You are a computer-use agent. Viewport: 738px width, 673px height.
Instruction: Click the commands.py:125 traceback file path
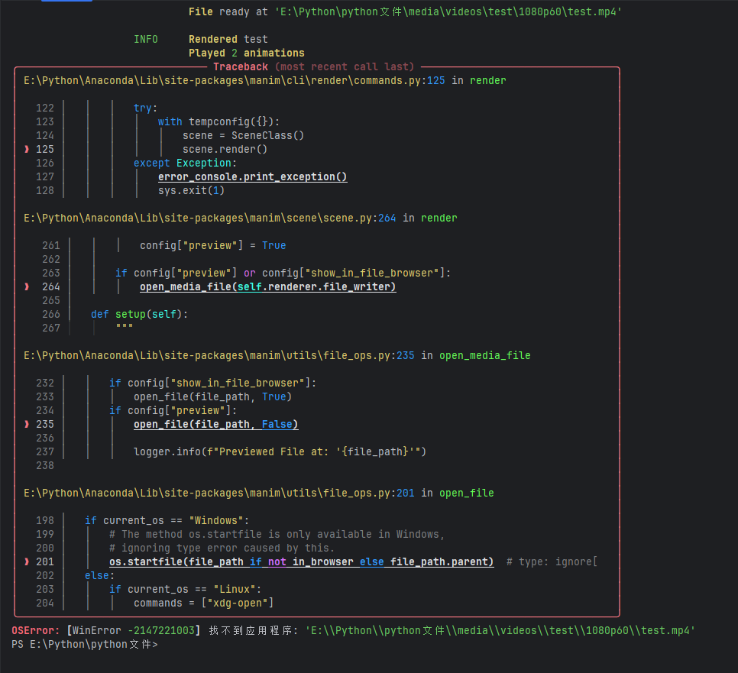point(234,80)
